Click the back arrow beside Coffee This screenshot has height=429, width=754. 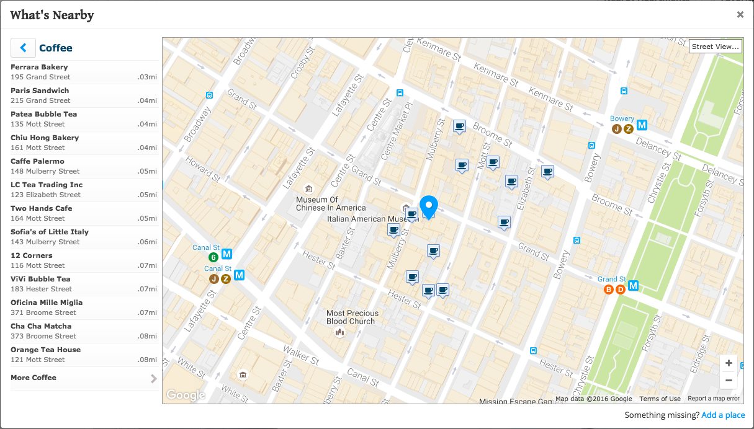[x=23, y=48]
